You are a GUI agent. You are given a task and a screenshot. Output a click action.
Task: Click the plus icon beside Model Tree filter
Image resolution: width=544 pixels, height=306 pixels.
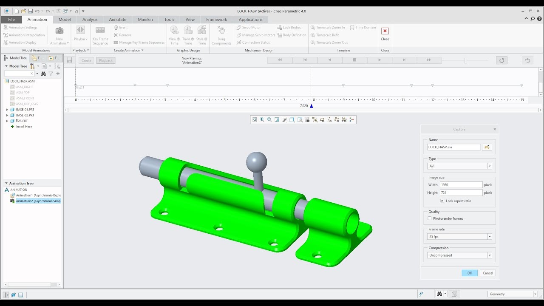(58, 74)
